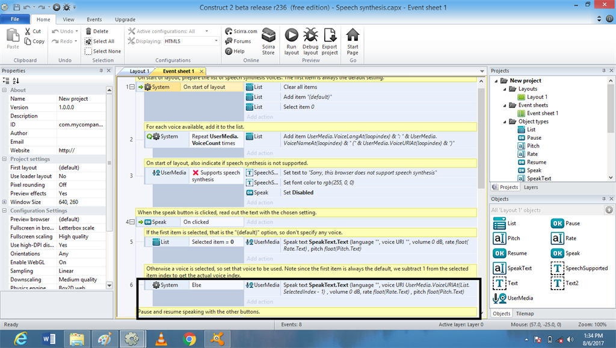
Task: Click Select None in Selection group
Action: pos(103,51)
